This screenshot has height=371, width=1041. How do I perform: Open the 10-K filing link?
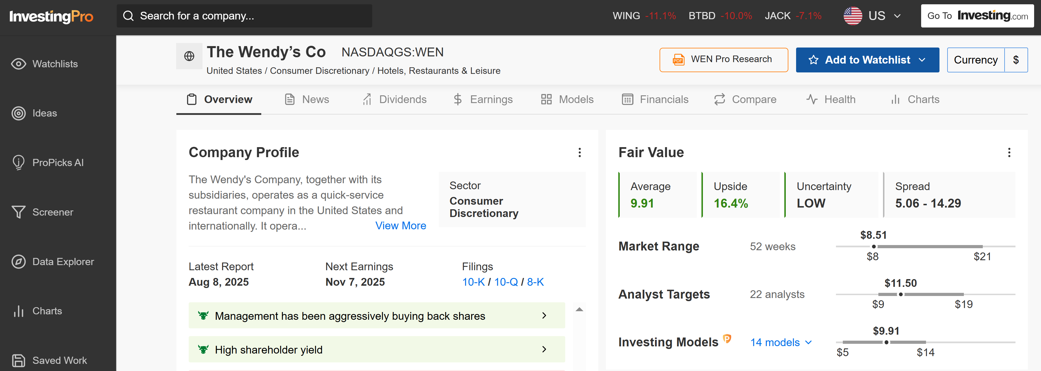pos(473,282)
